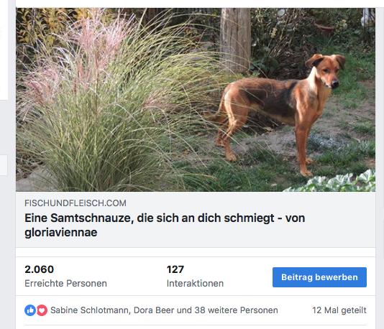Open the dog photo link preview
Screen dimensions: 384x329
coord(196,100)
